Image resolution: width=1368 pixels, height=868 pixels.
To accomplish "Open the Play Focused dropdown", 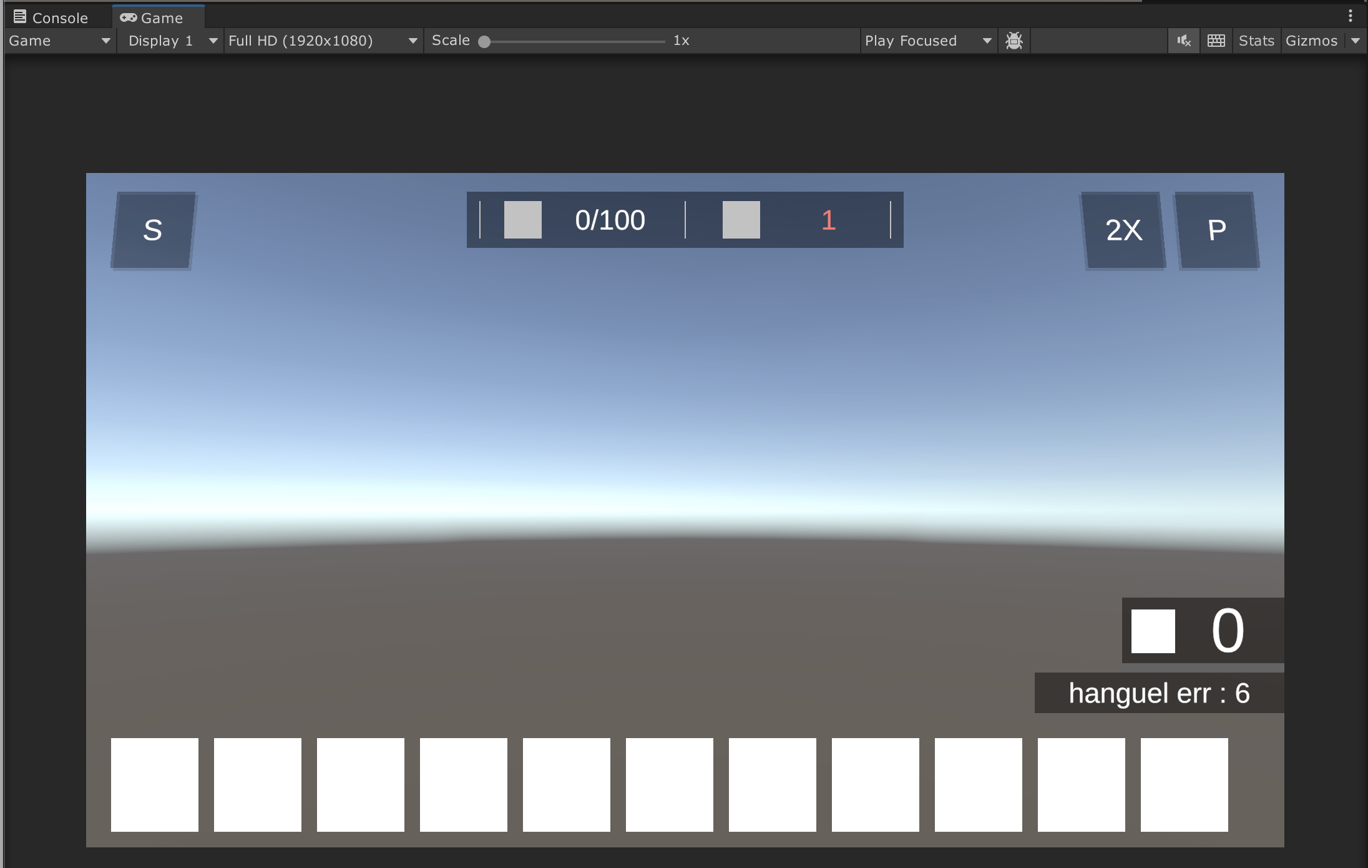I will [x=927, y=41].
